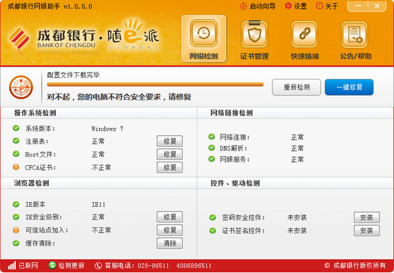Click the phone icon beside 客服电话
This screenshot has height=273, width=394.
coord(98,266)
